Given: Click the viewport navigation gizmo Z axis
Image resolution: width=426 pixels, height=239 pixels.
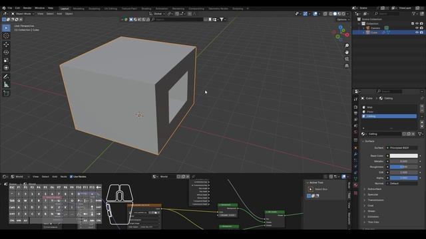Looking at the screenshot, I should click(x=341, y=27).
